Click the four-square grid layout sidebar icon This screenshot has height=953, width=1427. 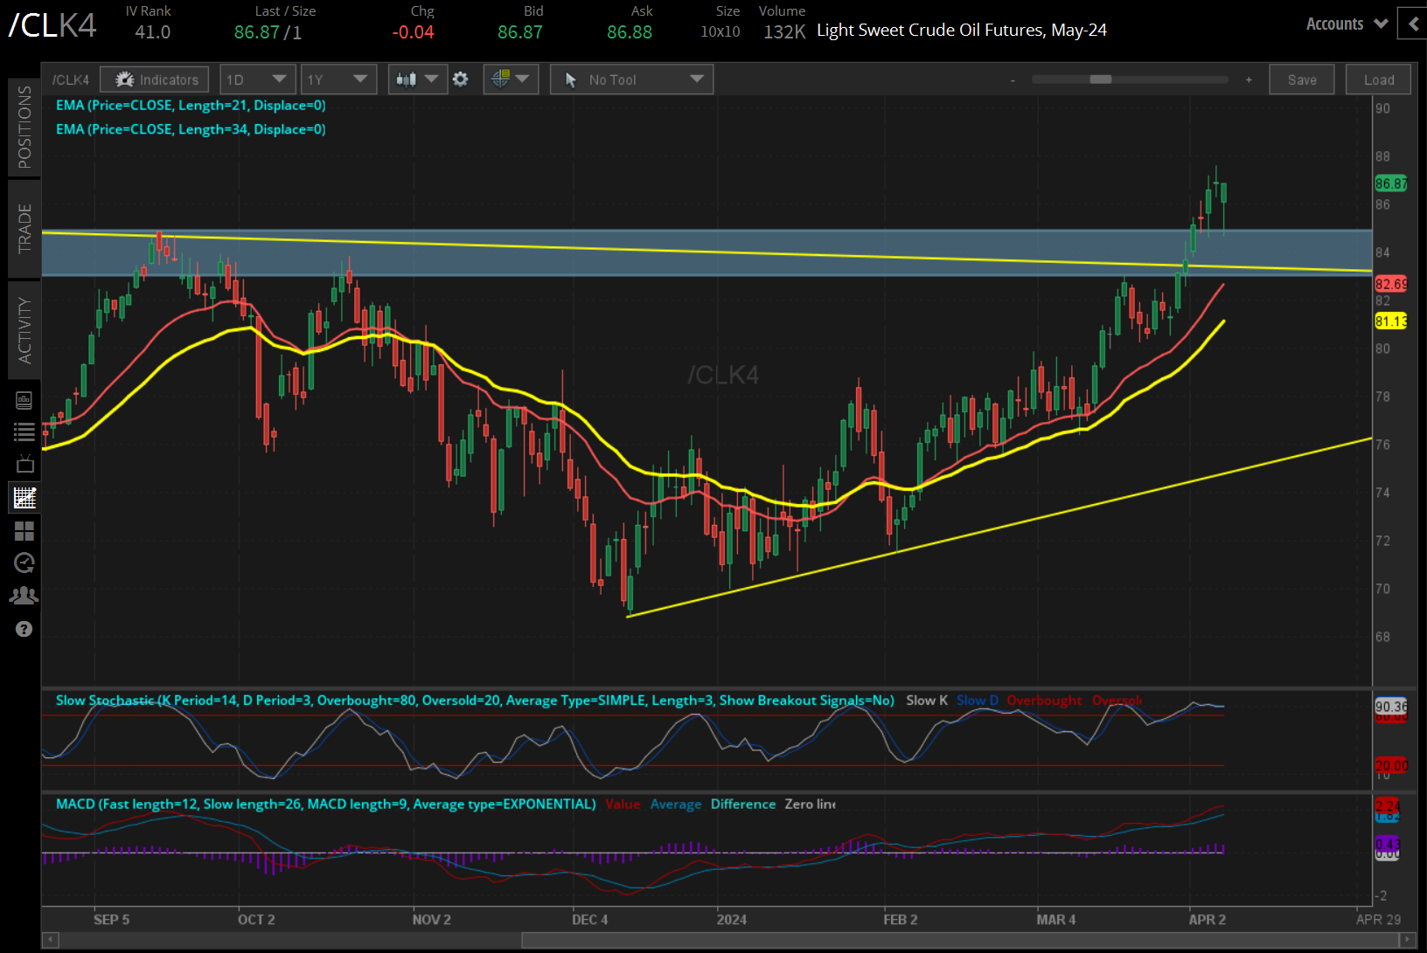click(x=24, y=531)
